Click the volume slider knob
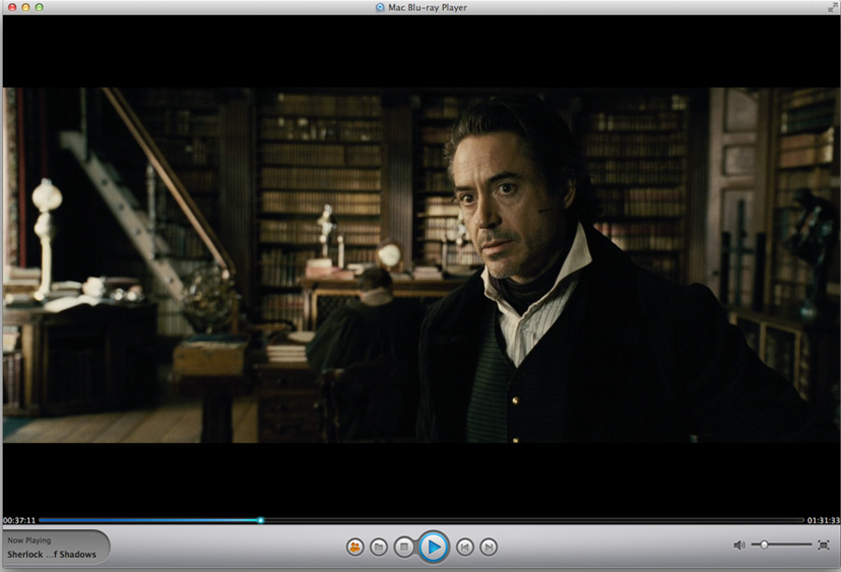The image size is (841, 572). click(x=763, y=545)
